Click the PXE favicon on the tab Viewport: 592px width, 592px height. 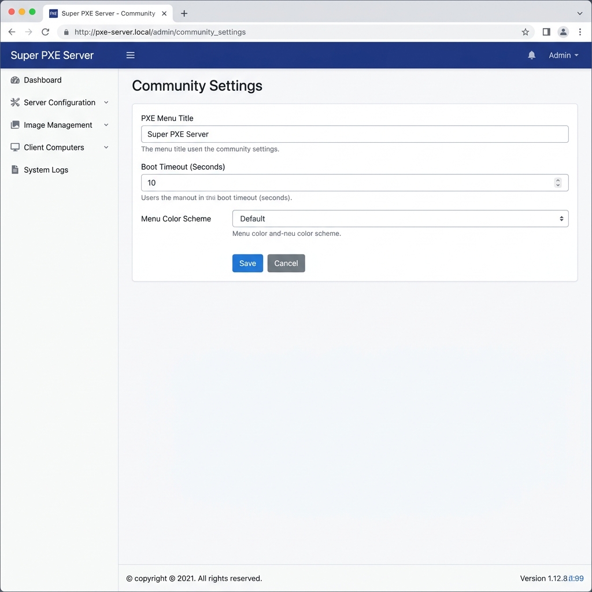click(x=54, y=14)
